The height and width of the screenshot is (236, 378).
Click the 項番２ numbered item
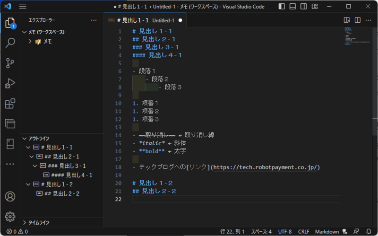(150, 111)
